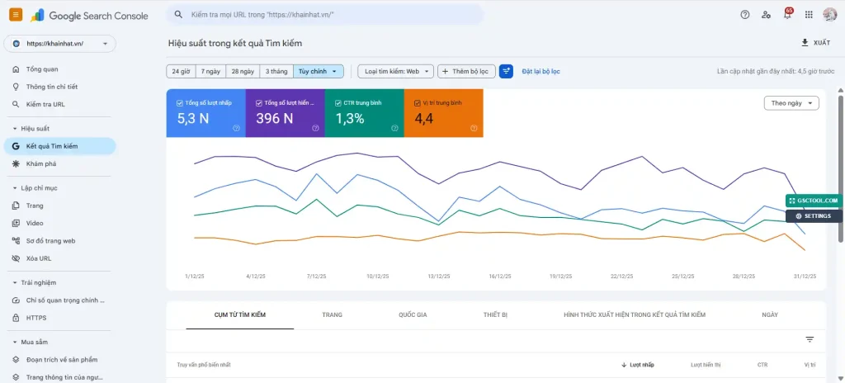Viewport: 845px width, 383px height.
Task: Select the 3 tháng date range
Action: tap(276, 71)
